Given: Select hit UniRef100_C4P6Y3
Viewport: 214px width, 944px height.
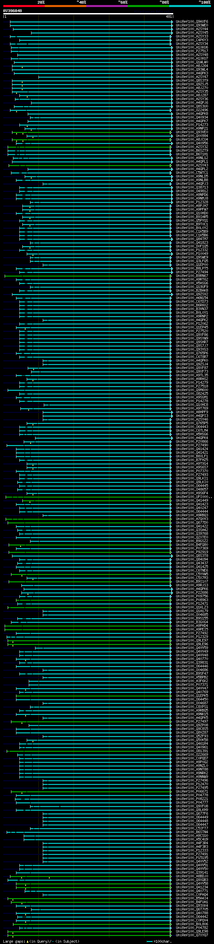Looking at the screenshot, I should pyautogui.click(x=192, y=40).
